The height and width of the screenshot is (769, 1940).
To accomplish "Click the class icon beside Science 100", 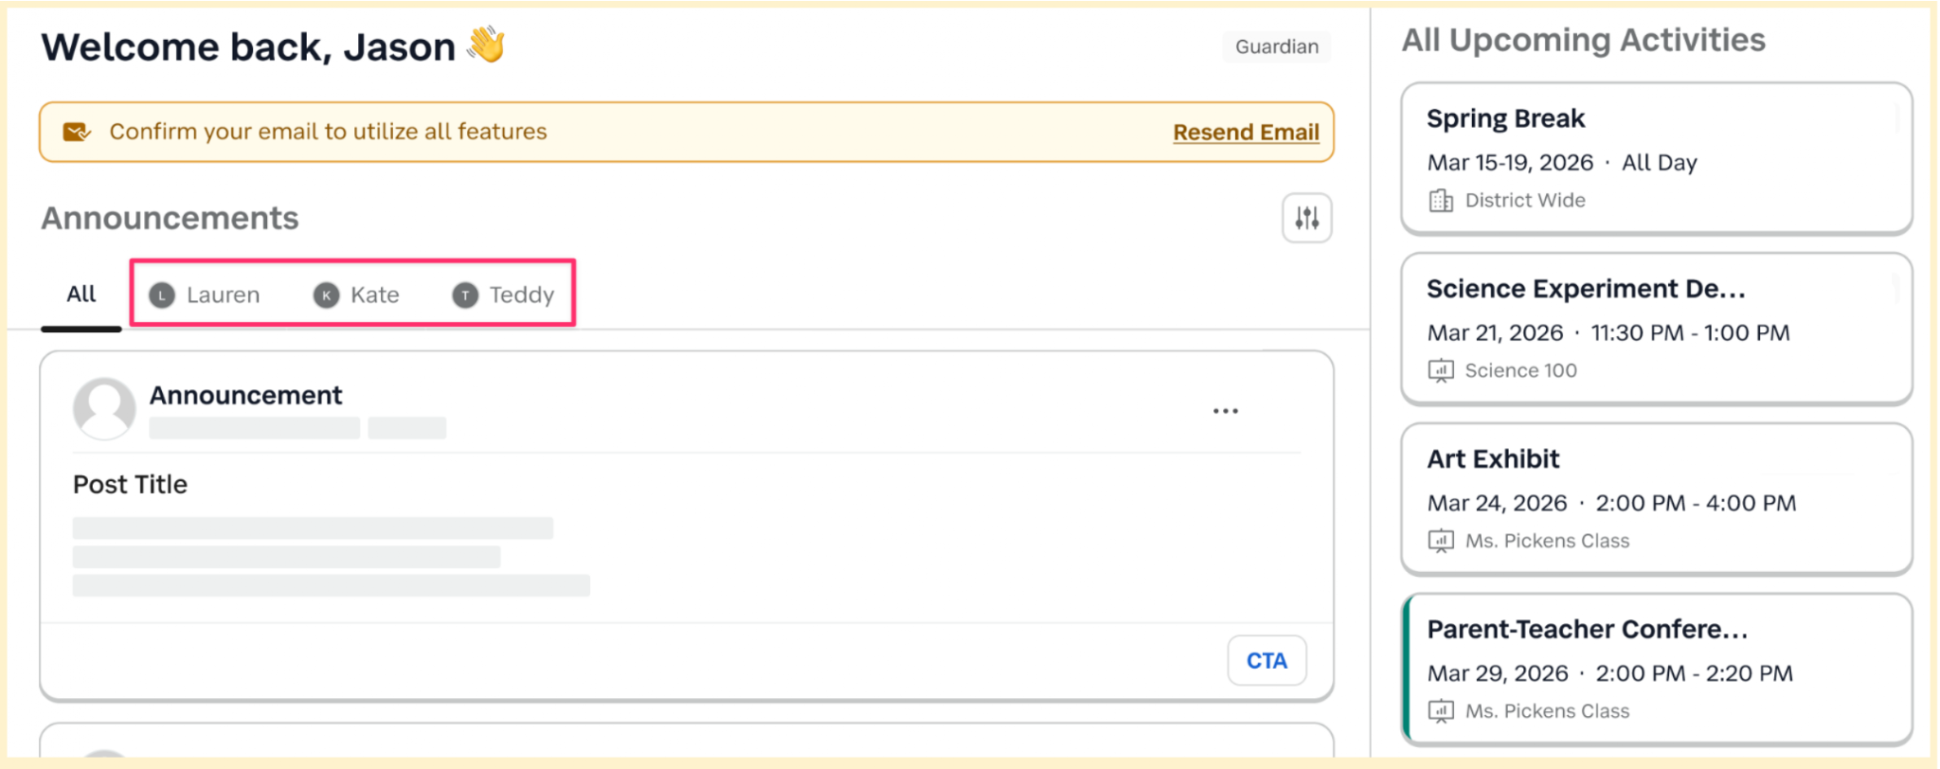I will 1441,370.
